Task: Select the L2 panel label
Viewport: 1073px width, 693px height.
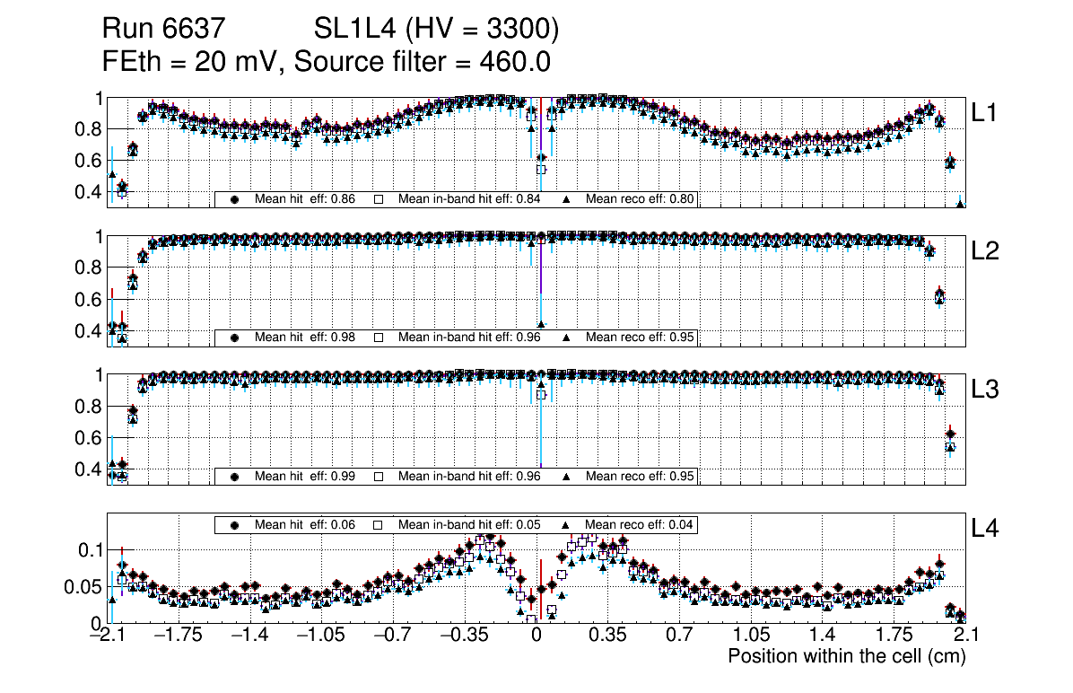Action: click(985, 251)
